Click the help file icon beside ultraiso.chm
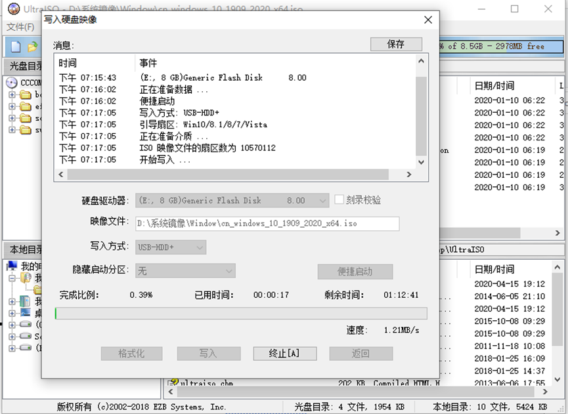 pyautogui.click(x=173, y=382)
